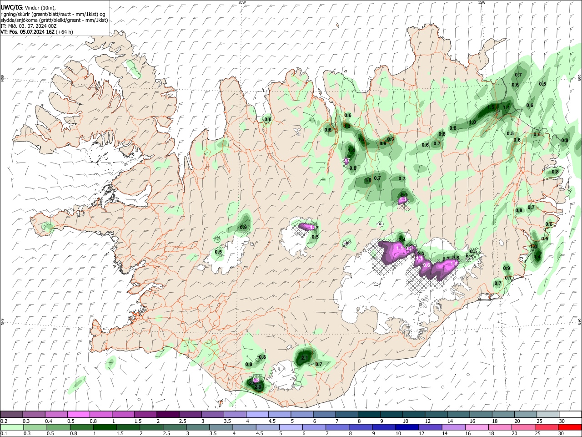Pick the dark purple top-row swatch labeled 2
The width and height of the screenshot is (582, 437).
tap(167, 414)
